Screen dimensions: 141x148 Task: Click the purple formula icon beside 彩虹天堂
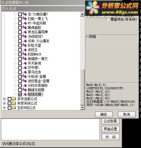(x=25, y=46)
